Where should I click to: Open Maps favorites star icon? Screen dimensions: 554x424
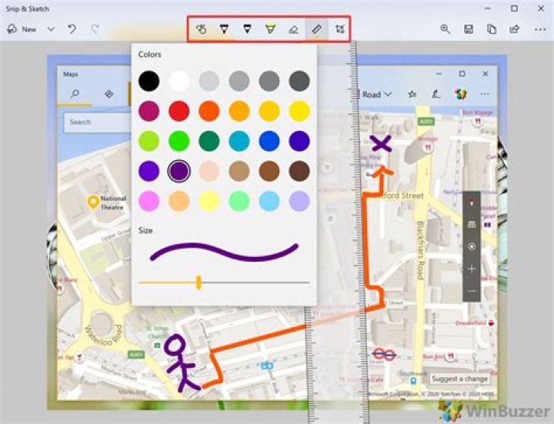click(x=412, y=95)
